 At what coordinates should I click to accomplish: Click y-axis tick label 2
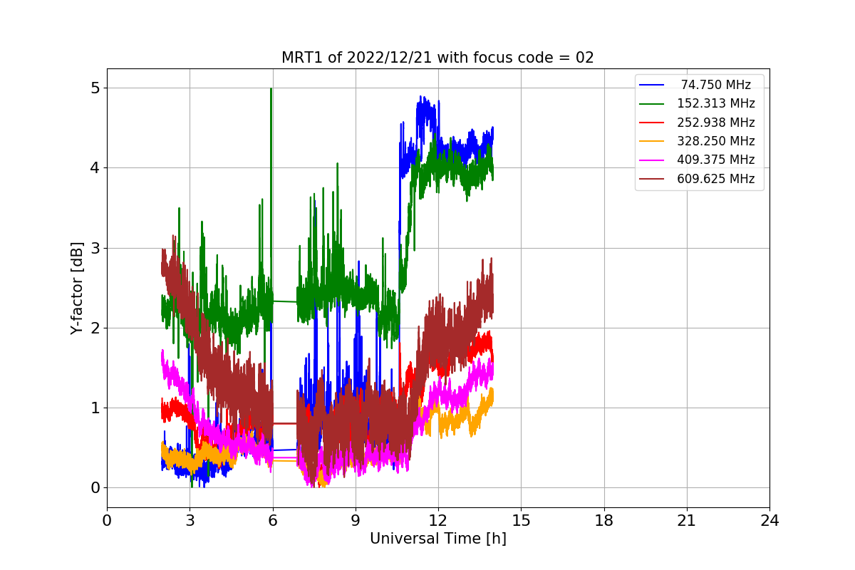95,328
